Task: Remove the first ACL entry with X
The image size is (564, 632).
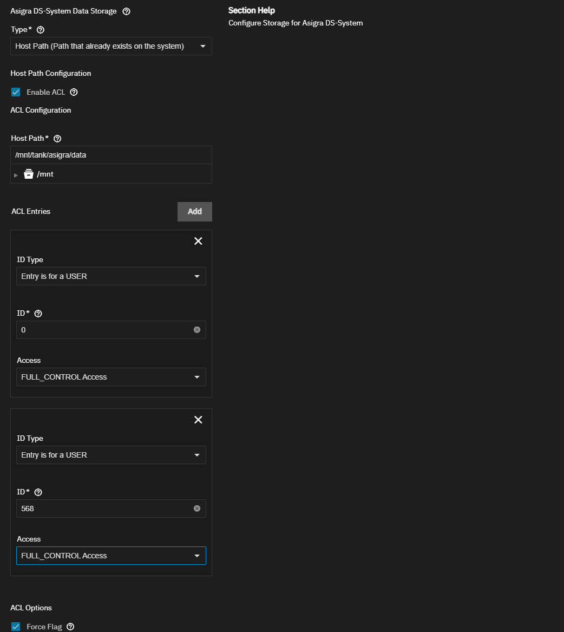Action: 198,241
